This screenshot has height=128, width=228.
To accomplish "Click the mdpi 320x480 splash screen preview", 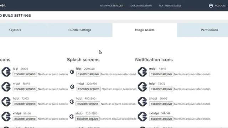I will click(x=72, y=87).
